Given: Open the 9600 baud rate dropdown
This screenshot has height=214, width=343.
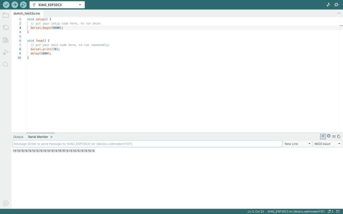Looking at the screenshot, I should 327,144.
